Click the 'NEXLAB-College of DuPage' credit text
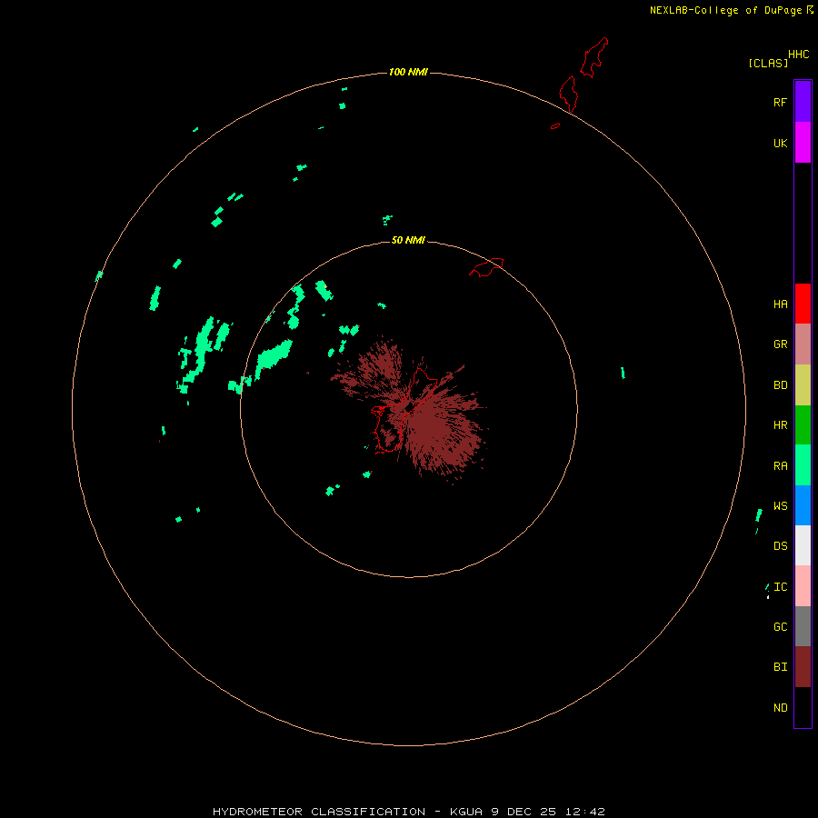The height and width of the screenshot is (818, 818). [725, 10]
